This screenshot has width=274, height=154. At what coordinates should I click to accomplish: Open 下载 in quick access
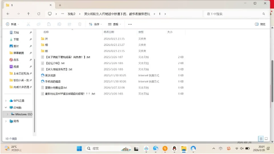click(16, 39)
